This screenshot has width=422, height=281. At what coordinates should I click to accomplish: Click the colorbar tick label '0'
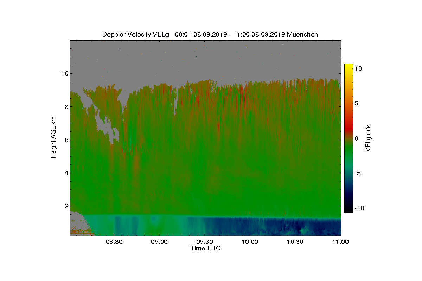click(x=356, y=138)
